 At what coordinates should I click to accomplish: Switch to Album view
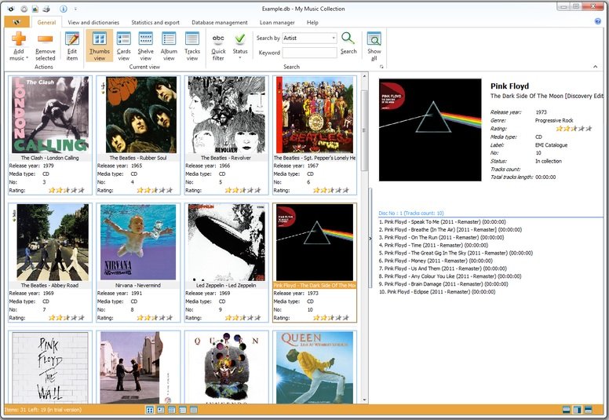[169, 46]
